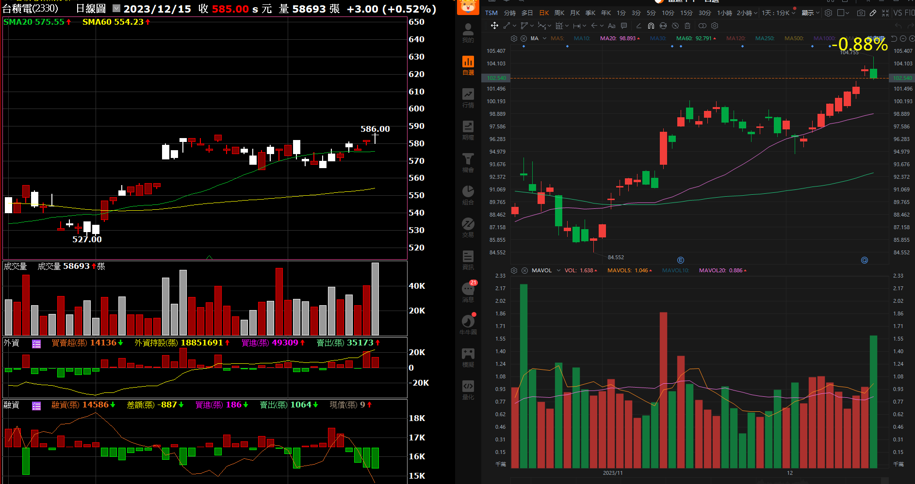Take a chart screenshot with camera icon
The image size is (915, 484).
(x=861, y=13)
